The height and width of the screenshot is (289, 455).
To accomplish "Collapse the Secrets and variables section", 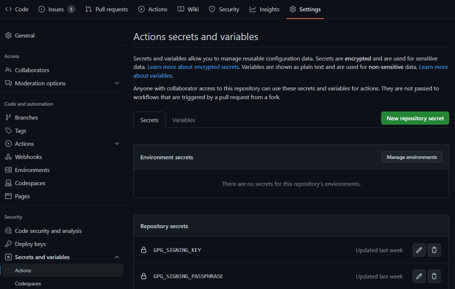I will click(116, 257).
